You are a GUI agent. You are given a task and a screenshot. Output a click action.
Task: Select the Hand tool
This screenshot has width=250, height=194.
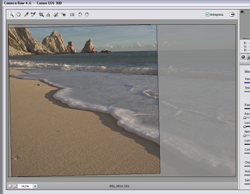click(x=18, y=14)
